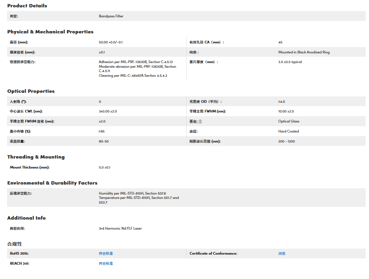Click the Physical & Mechanical Properties heading
Viewport: 369px width, 279px height.
(50, 32)
